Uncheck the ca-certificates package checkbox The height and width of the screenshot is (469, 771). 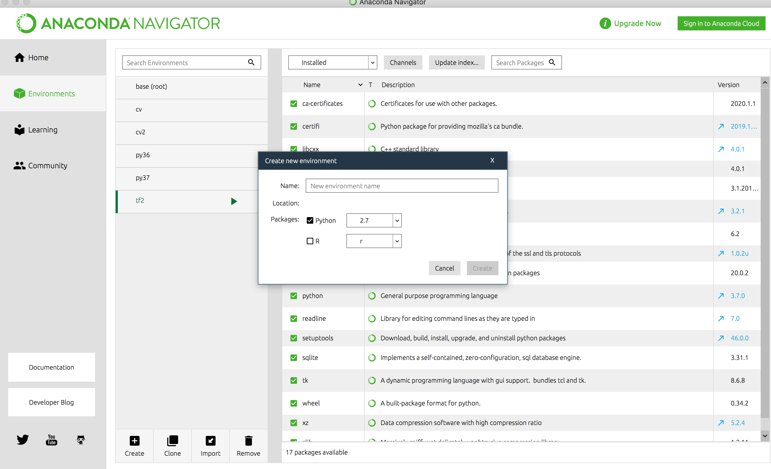click(293, 104)
